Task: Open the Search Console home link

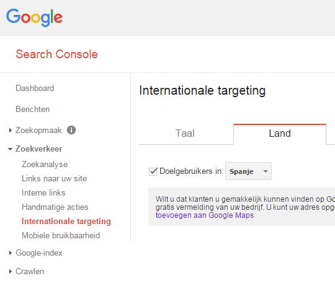Action: click(56, 54)
